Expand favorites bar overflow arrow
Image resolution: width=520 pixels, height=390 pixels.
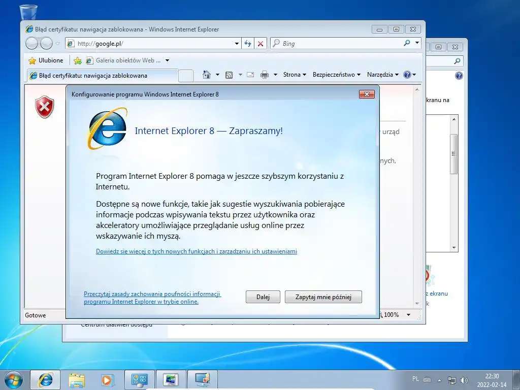168,60
